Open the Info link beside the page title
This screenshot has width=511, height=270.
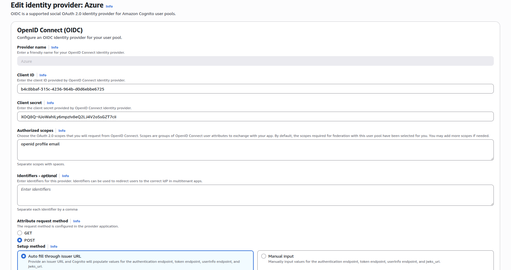pos(109,6)
